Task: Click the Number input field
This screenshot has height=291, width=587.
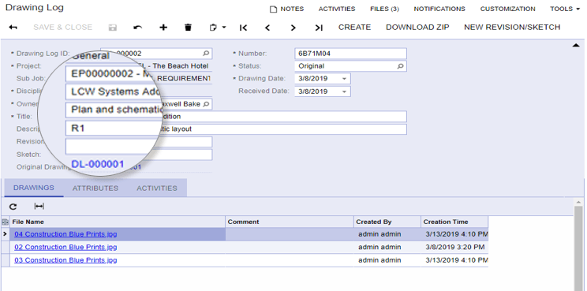Action: 350,54
